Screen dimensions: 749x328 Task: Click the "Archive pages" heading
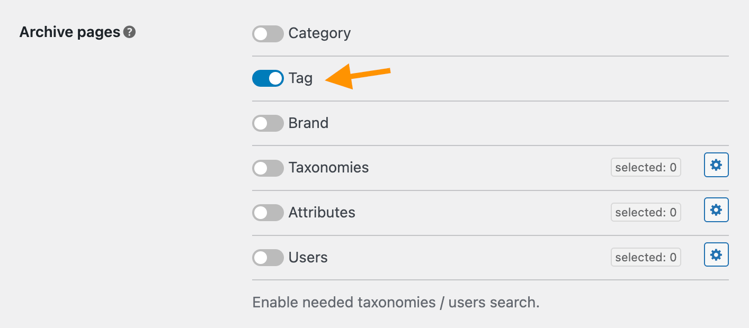click(70, 32)
